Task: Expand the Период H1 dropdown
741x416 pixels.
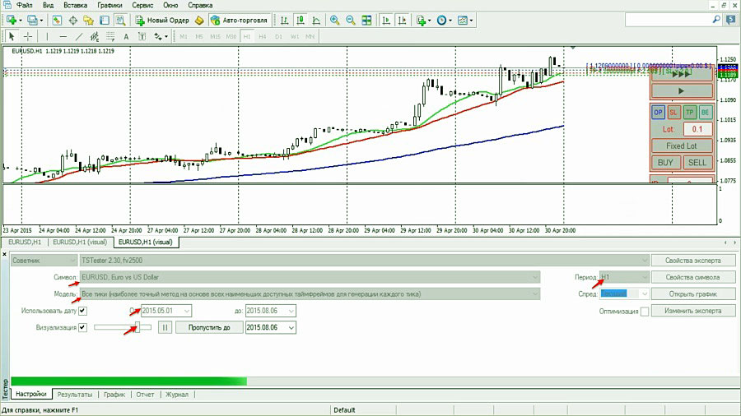Action: [645, 277]
